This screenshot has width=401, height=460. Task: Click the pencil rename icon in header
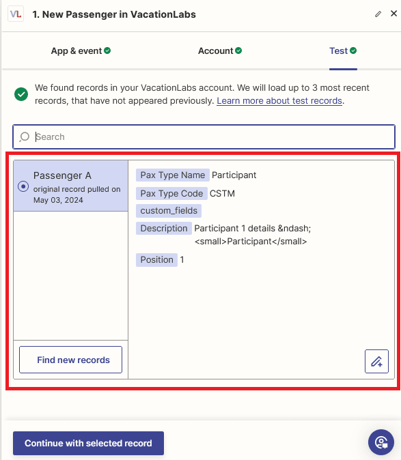[378, 14]
